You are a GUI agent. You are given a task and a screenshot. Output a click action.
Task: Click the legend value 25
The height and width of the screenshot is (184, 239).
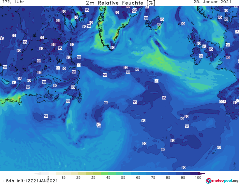[x=78, y=177]
